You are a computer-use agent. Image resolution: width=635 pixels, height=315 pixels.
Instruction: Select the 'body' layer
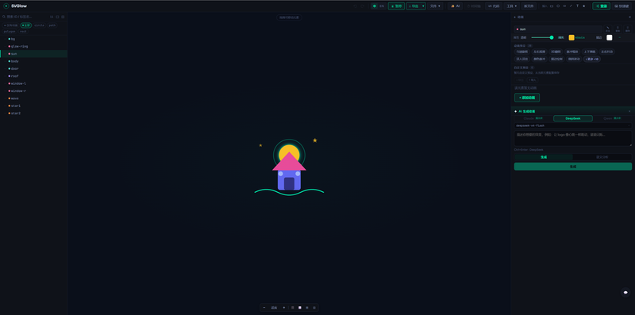[x=33, y=61]
